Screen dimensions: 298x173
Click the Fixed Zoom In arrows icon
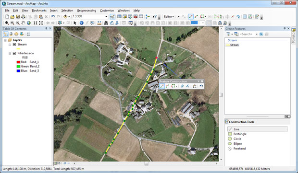point(36,23)
